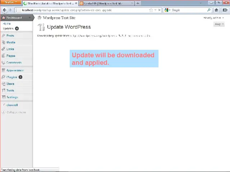Open the Links menu
The height and width of the screenshot is (172, 230).
tap(10, 49)
